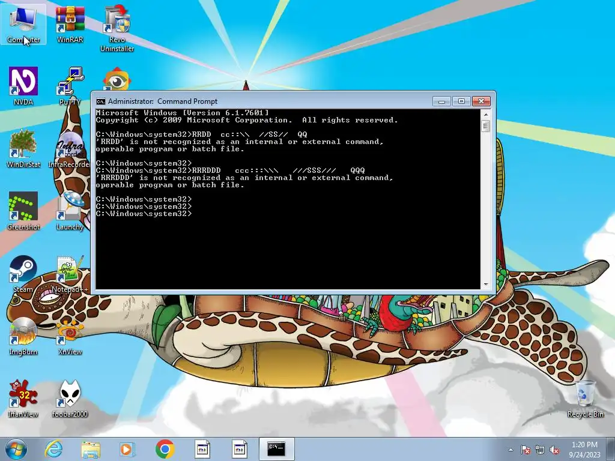
Task: Select the PuTTY desktop icon
Action: [x=70, y=86]
